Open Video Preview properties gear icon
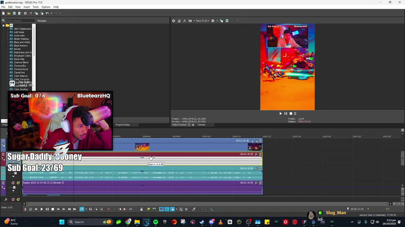The height and width of the screenshot is (227, 405). coord(173,21)
